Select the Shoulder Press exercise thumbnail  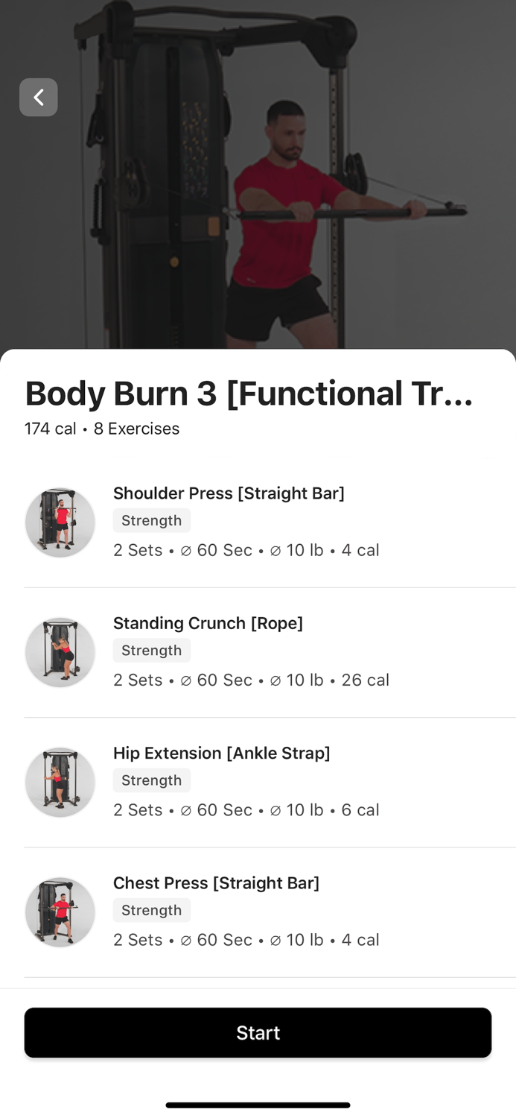tap(60, 522)
